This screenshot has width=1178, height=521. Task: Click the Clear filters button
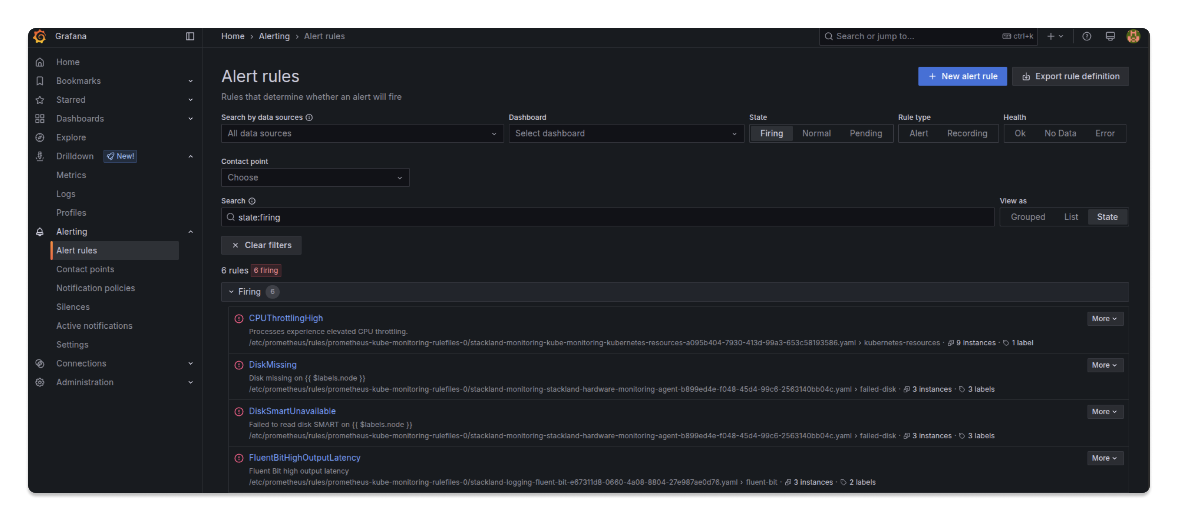[261, 245]
